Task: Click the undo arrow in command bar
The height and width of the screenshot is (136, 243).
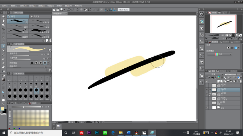Action: [69, 10]
